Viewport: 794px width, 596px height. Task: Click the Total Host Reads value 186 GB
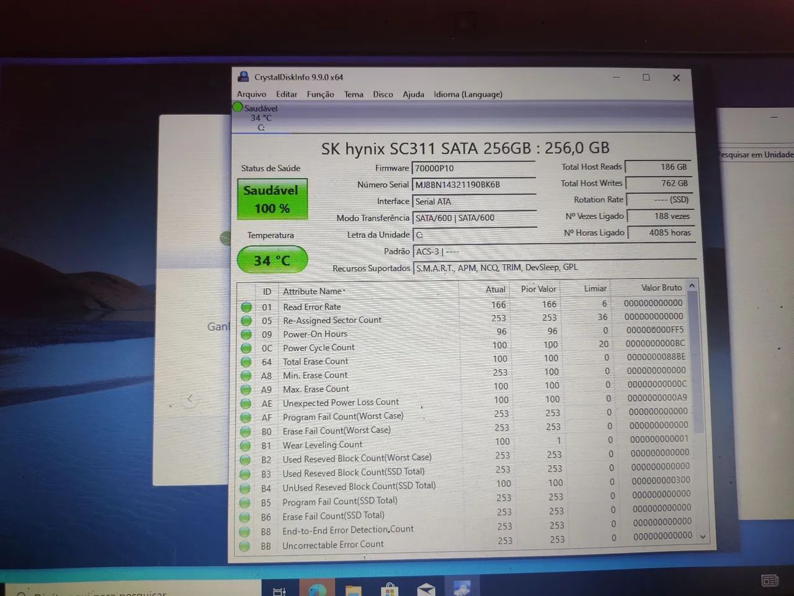tap(658, 167)
